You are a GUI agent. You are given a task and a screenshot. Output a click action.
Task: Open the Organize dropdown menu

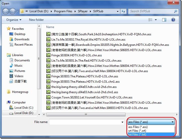[14, 20]
